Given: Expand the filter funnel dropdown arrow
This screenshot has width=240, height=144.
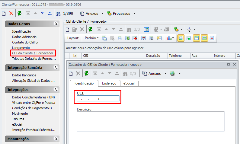Looking at the screenshot, I should tap(194, 29).
